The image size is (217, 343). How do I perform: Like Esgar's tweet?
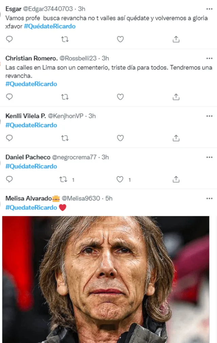120,39
